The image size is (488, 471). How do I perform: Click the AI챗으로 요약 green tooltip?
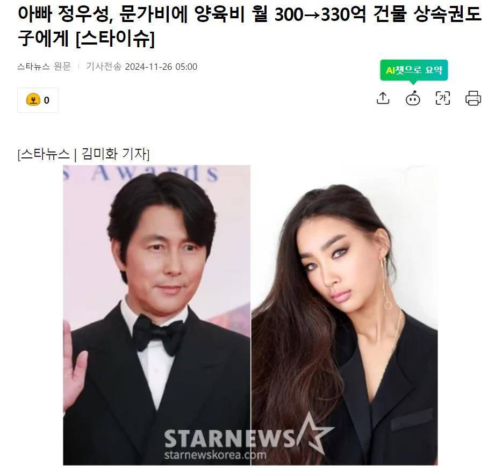point(414,70)
